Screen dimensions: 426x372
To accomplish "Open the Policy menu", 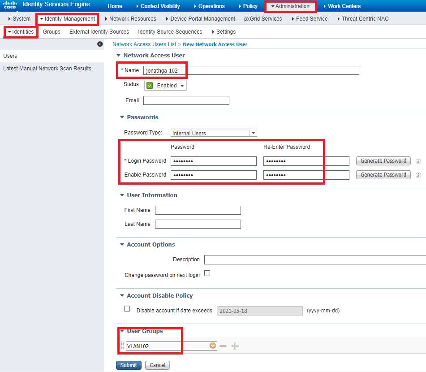I will click(x=248, y=6).
